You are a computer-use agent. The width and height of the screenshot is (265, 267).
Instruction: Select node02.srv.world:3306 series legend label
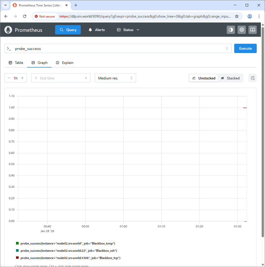70,258
